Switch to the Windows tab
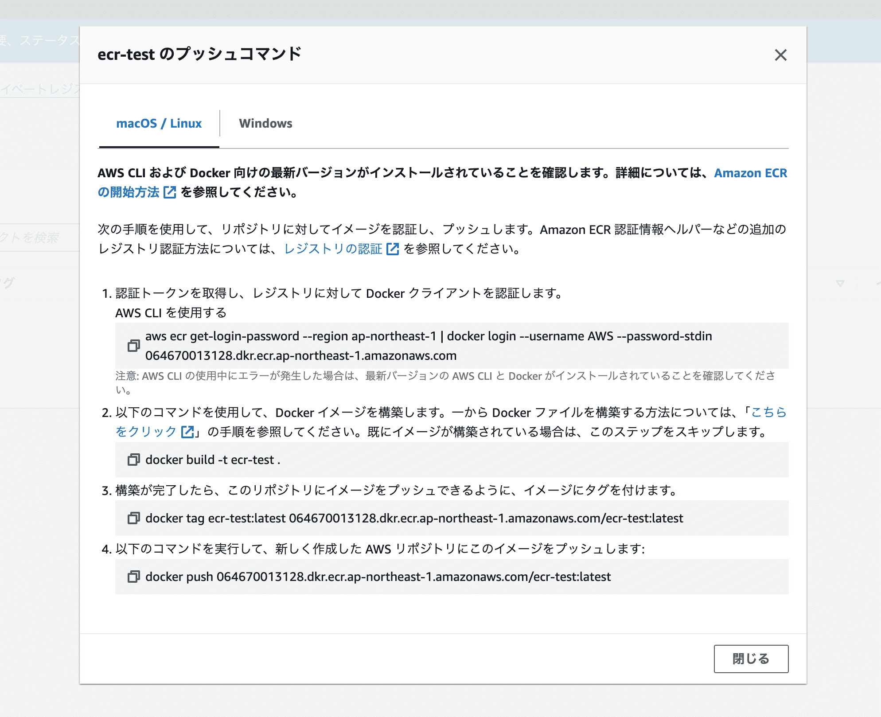This screenshot has height=717, width=881. point(265,123)
